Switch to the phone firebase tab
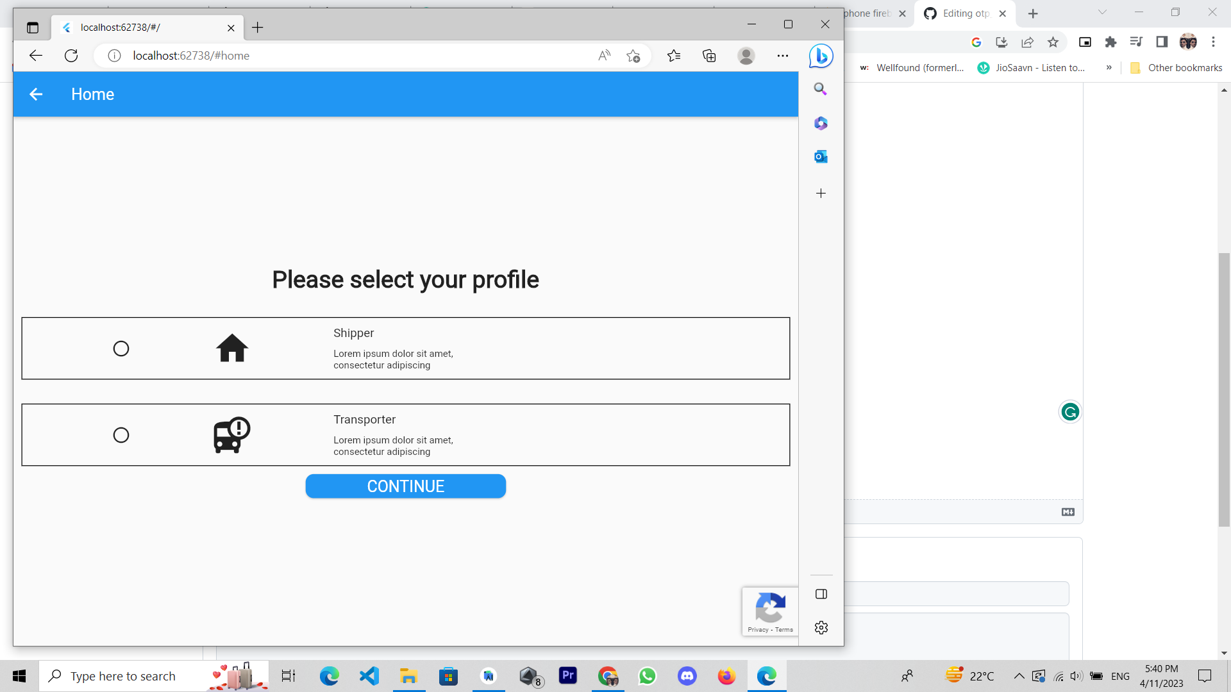This screenshot has height=692, width=1231. pos(866,13)
